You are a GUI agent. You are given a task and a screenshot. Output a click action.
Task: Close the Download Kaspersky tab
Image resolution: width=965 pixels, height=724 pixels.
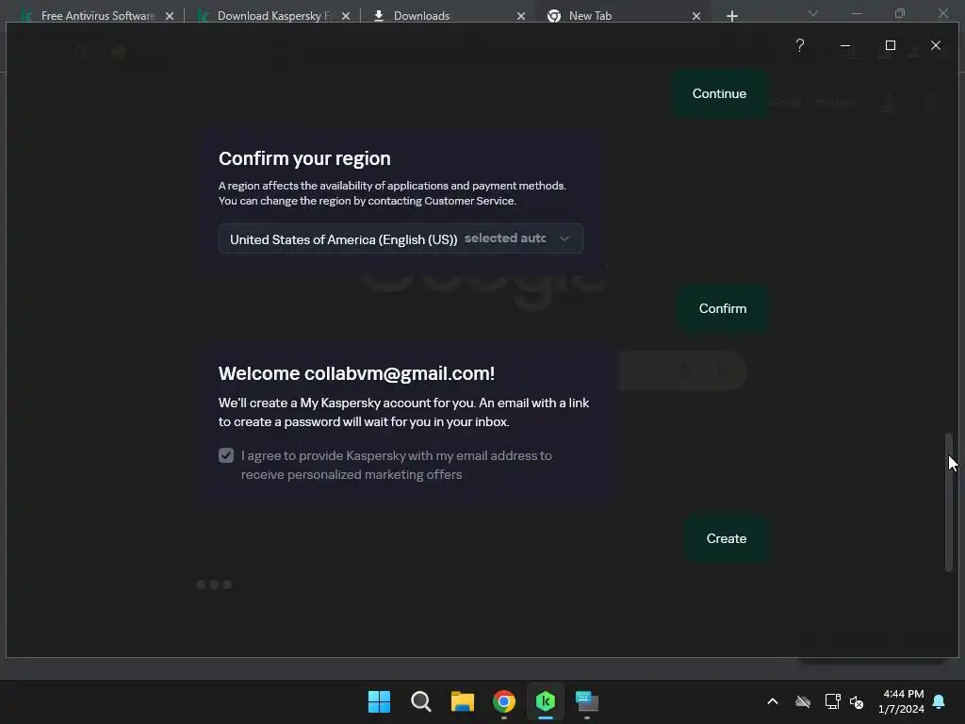click(x=346, y=16)
